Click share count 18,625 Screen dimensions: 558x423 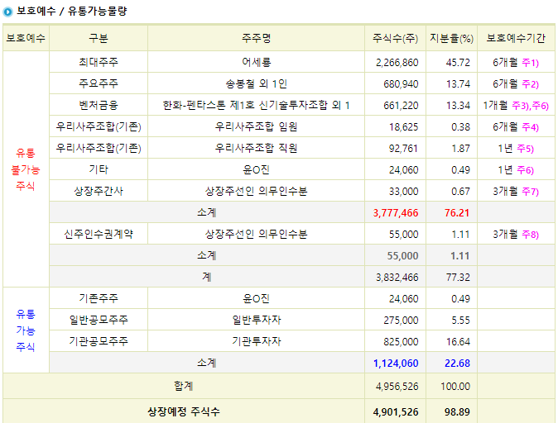(403, 127)
